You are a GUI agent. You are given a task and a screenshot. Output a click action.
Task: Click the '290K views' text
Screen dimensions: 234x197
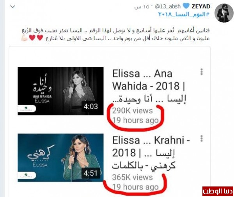(x=132, y=111)
